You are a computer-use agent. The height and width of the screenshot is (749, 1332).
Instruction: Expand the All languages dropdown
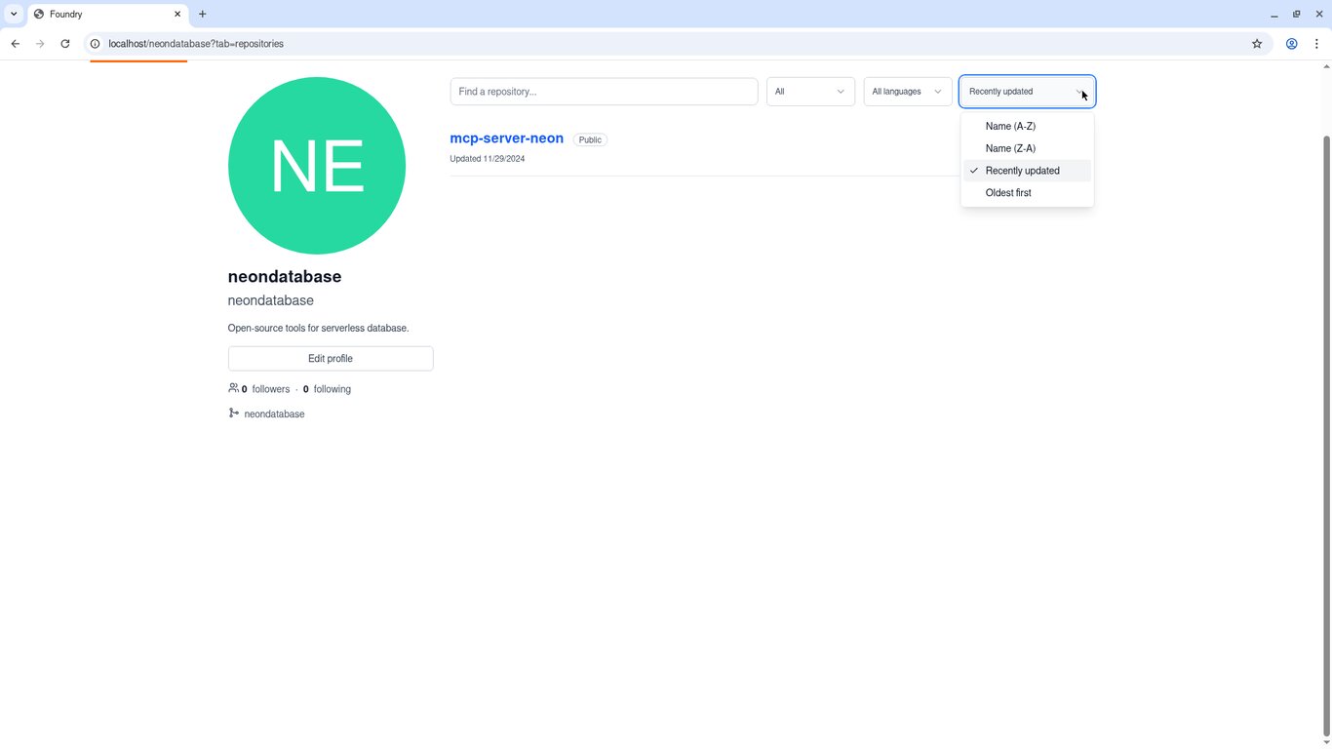pyautogui.click(x=908, y=92)
